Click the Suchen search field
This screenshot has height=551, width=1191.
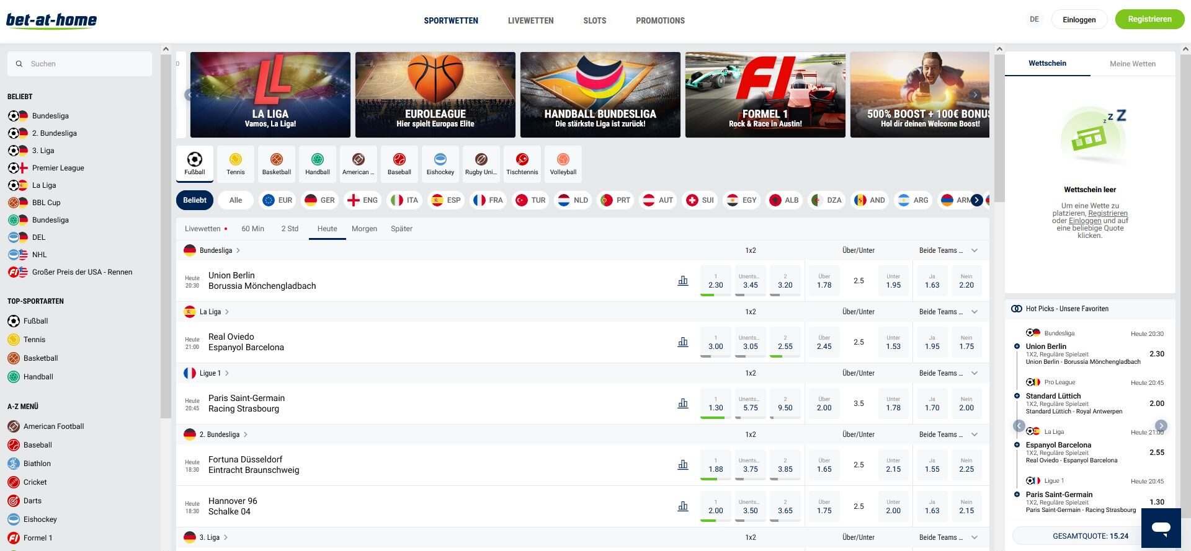tap(79, 64)
